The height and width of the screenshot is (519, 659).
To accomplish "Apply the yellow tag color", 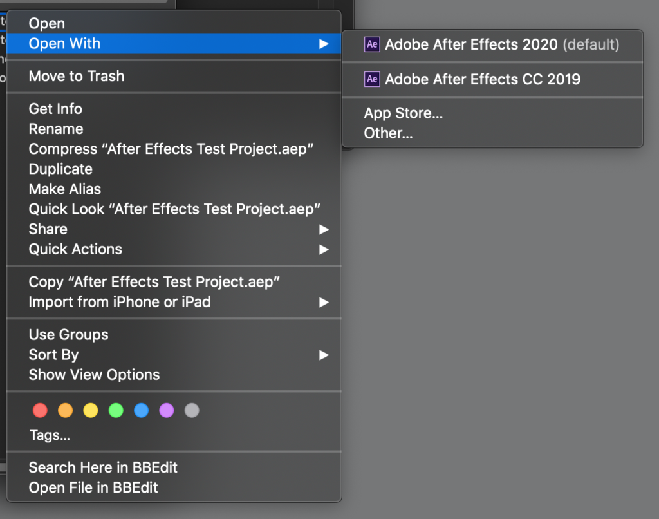I will (x=90, y=410).
